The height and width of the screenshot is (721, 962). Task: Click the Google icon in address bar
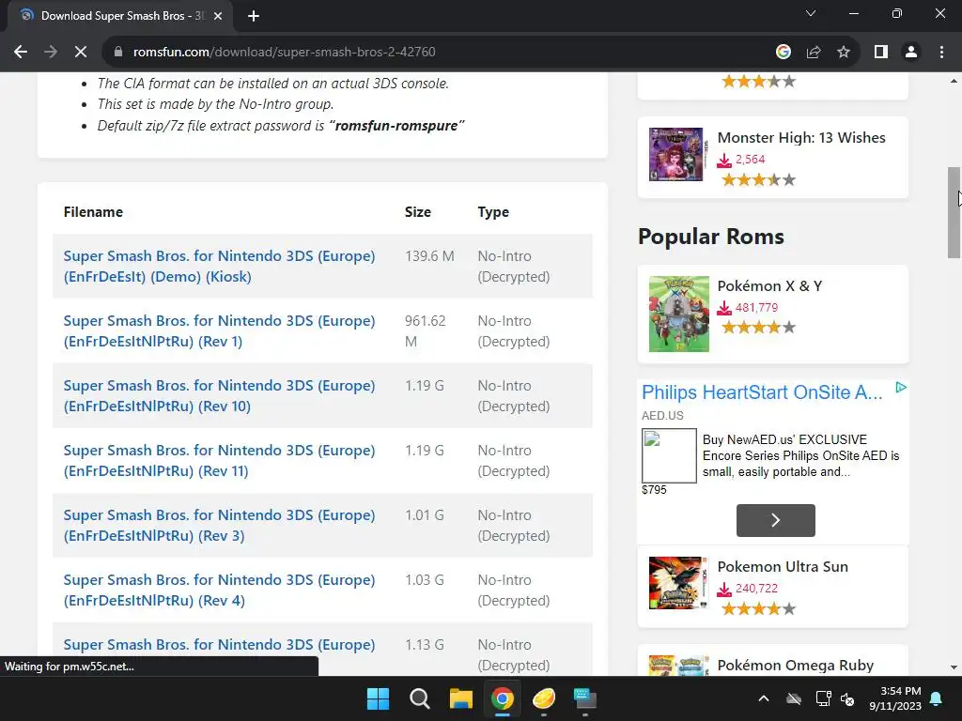(783, 53)
